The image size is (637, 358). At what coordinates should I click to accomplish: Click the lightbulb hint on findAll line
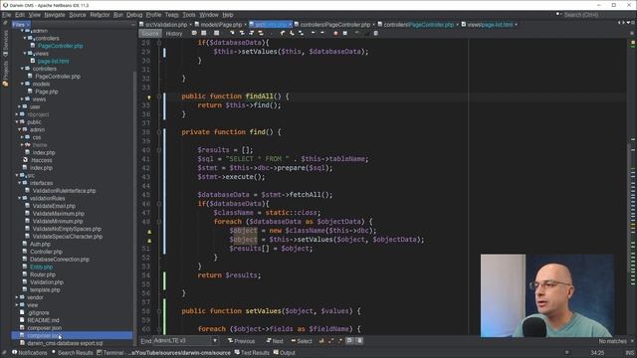149,97
